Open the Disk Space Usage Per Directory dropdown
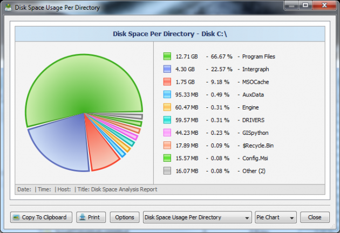 (x=198, y=217)
